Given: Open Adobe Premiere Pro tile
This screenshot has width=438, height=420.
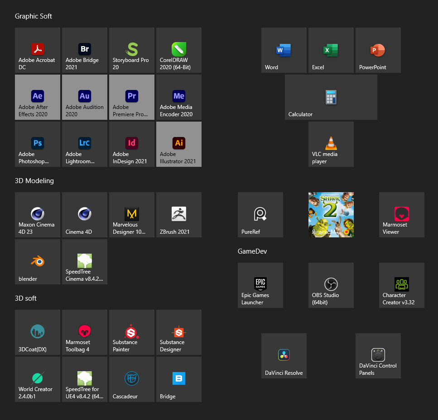Looking at the screenshot, I should 132,97.
